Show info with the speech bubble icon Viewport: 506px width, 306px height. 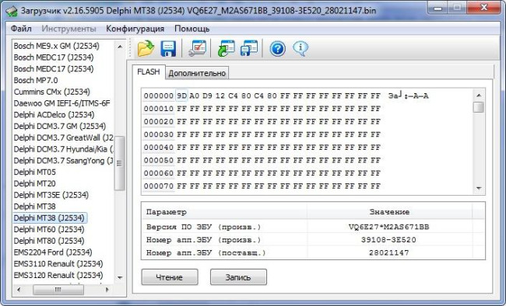point(300,49)
